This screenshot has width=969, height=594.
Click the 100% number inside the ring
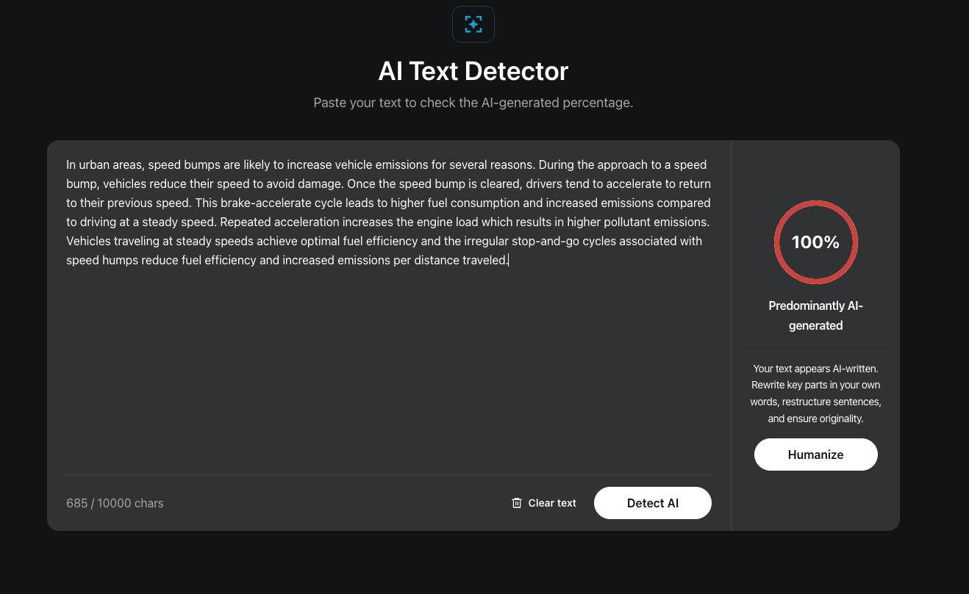click(816, 242)
